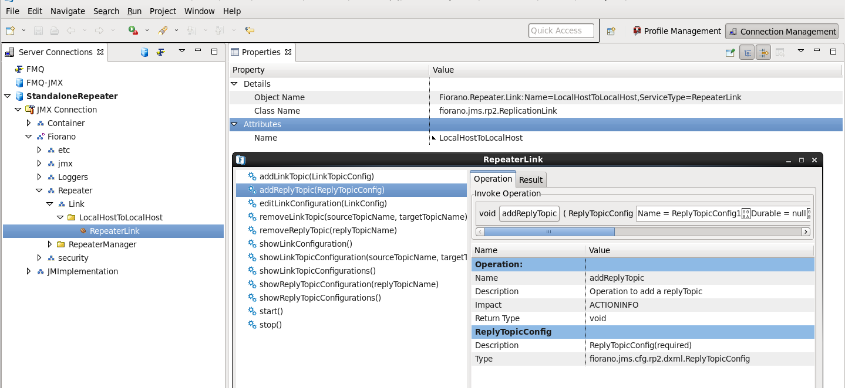Expand the etc tree node
The width and height of the screenshot is (845, 388).
(x=39, y=150)
